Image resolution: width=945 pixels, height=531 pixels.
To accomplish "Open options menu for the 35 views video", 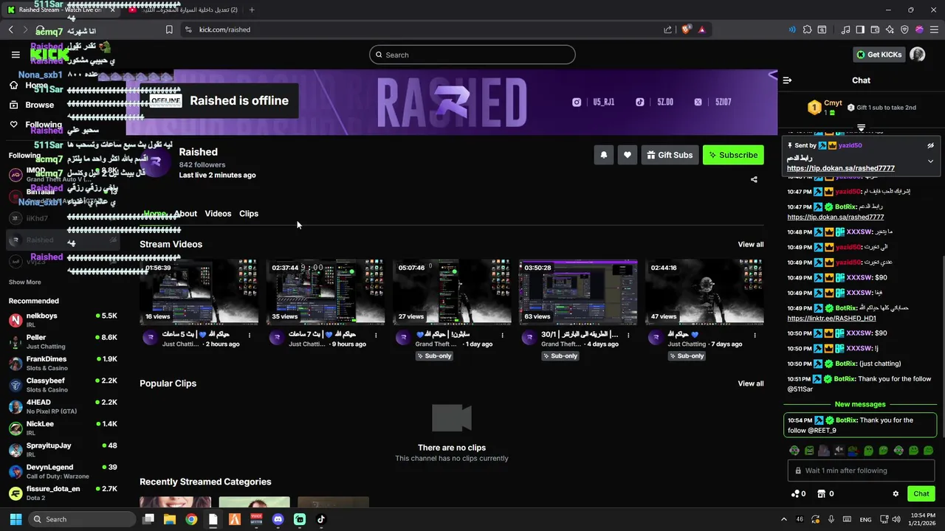I will point(376,336).
